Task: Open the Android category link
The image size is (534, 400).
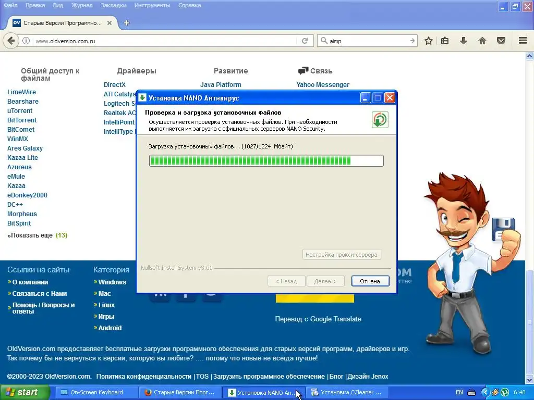Action: (x=110, y=328)
